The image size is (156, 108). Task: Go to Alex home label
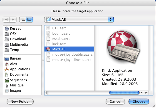click(13, 64)
